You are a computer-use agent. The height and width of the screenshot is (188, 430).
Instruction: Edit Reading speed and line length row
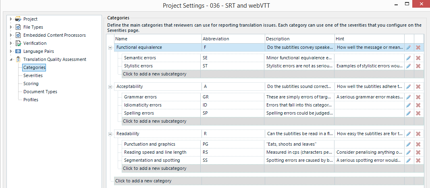click(x=409, y=152)
